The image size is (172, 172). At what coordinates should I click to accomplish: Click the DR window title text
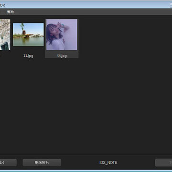point(2,5)
